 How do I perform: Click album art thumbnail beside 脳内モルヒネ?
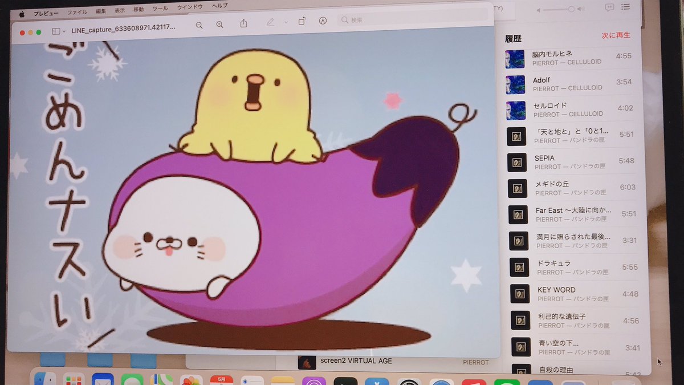[x=515, y=59]
